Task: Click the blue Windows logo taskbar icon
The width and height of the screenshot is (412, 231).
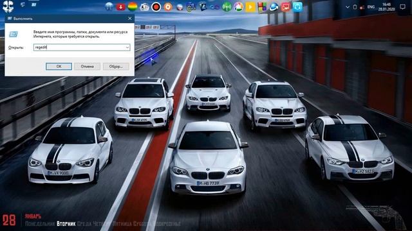Action: click(34, 4)
